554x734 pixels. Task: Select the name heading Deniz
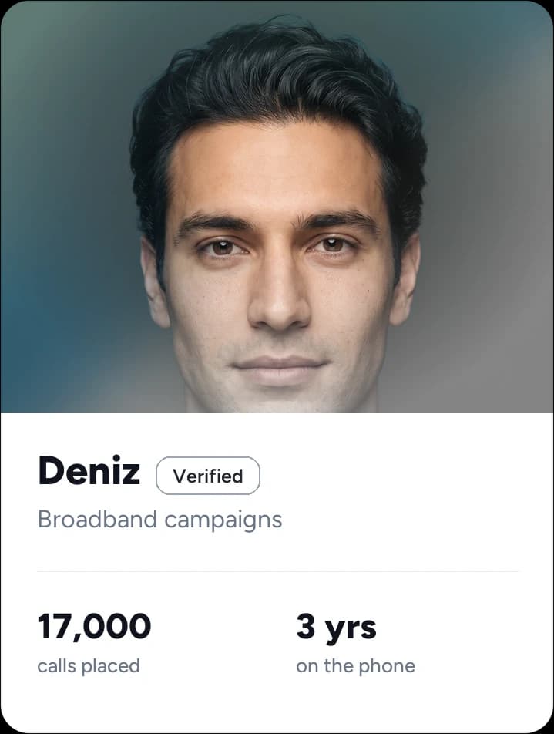(89, 471)
